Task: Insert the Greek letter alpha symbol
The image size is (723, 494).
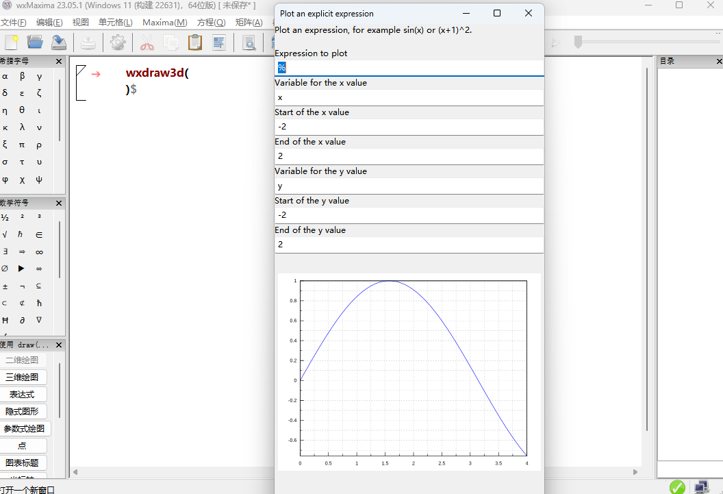Action: [5, 76]
